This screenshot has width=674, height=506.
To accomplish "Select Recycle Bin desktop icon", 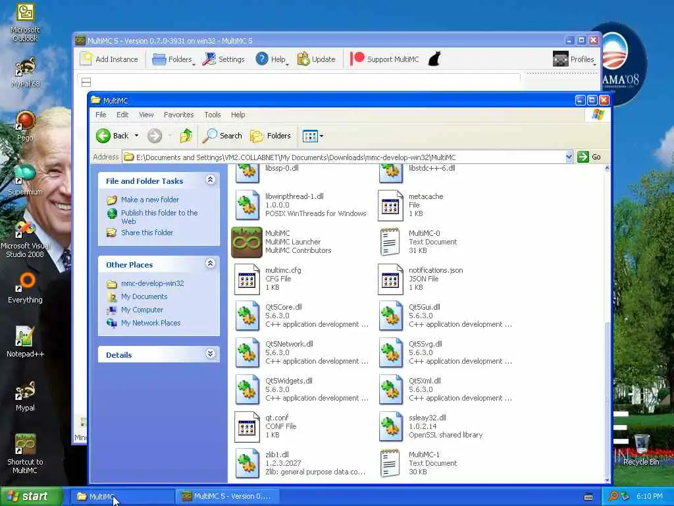I will pyautogui.click(x=641, y=450).
